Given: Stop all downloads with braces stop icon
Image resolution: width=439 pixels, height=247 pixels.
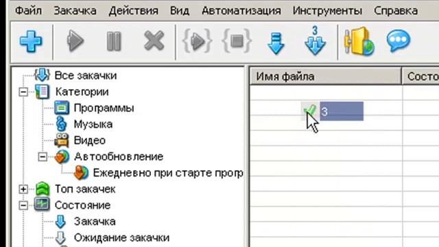Looking at the screenshot, I should click(237, 41).
